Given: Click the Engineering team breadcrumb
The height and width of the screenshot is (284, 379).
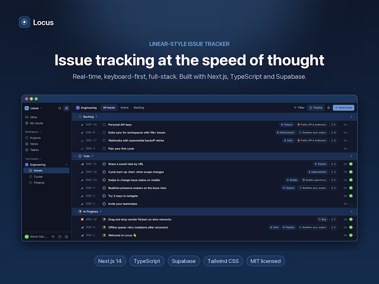Looking at the screenshot, I should [86, 108].
